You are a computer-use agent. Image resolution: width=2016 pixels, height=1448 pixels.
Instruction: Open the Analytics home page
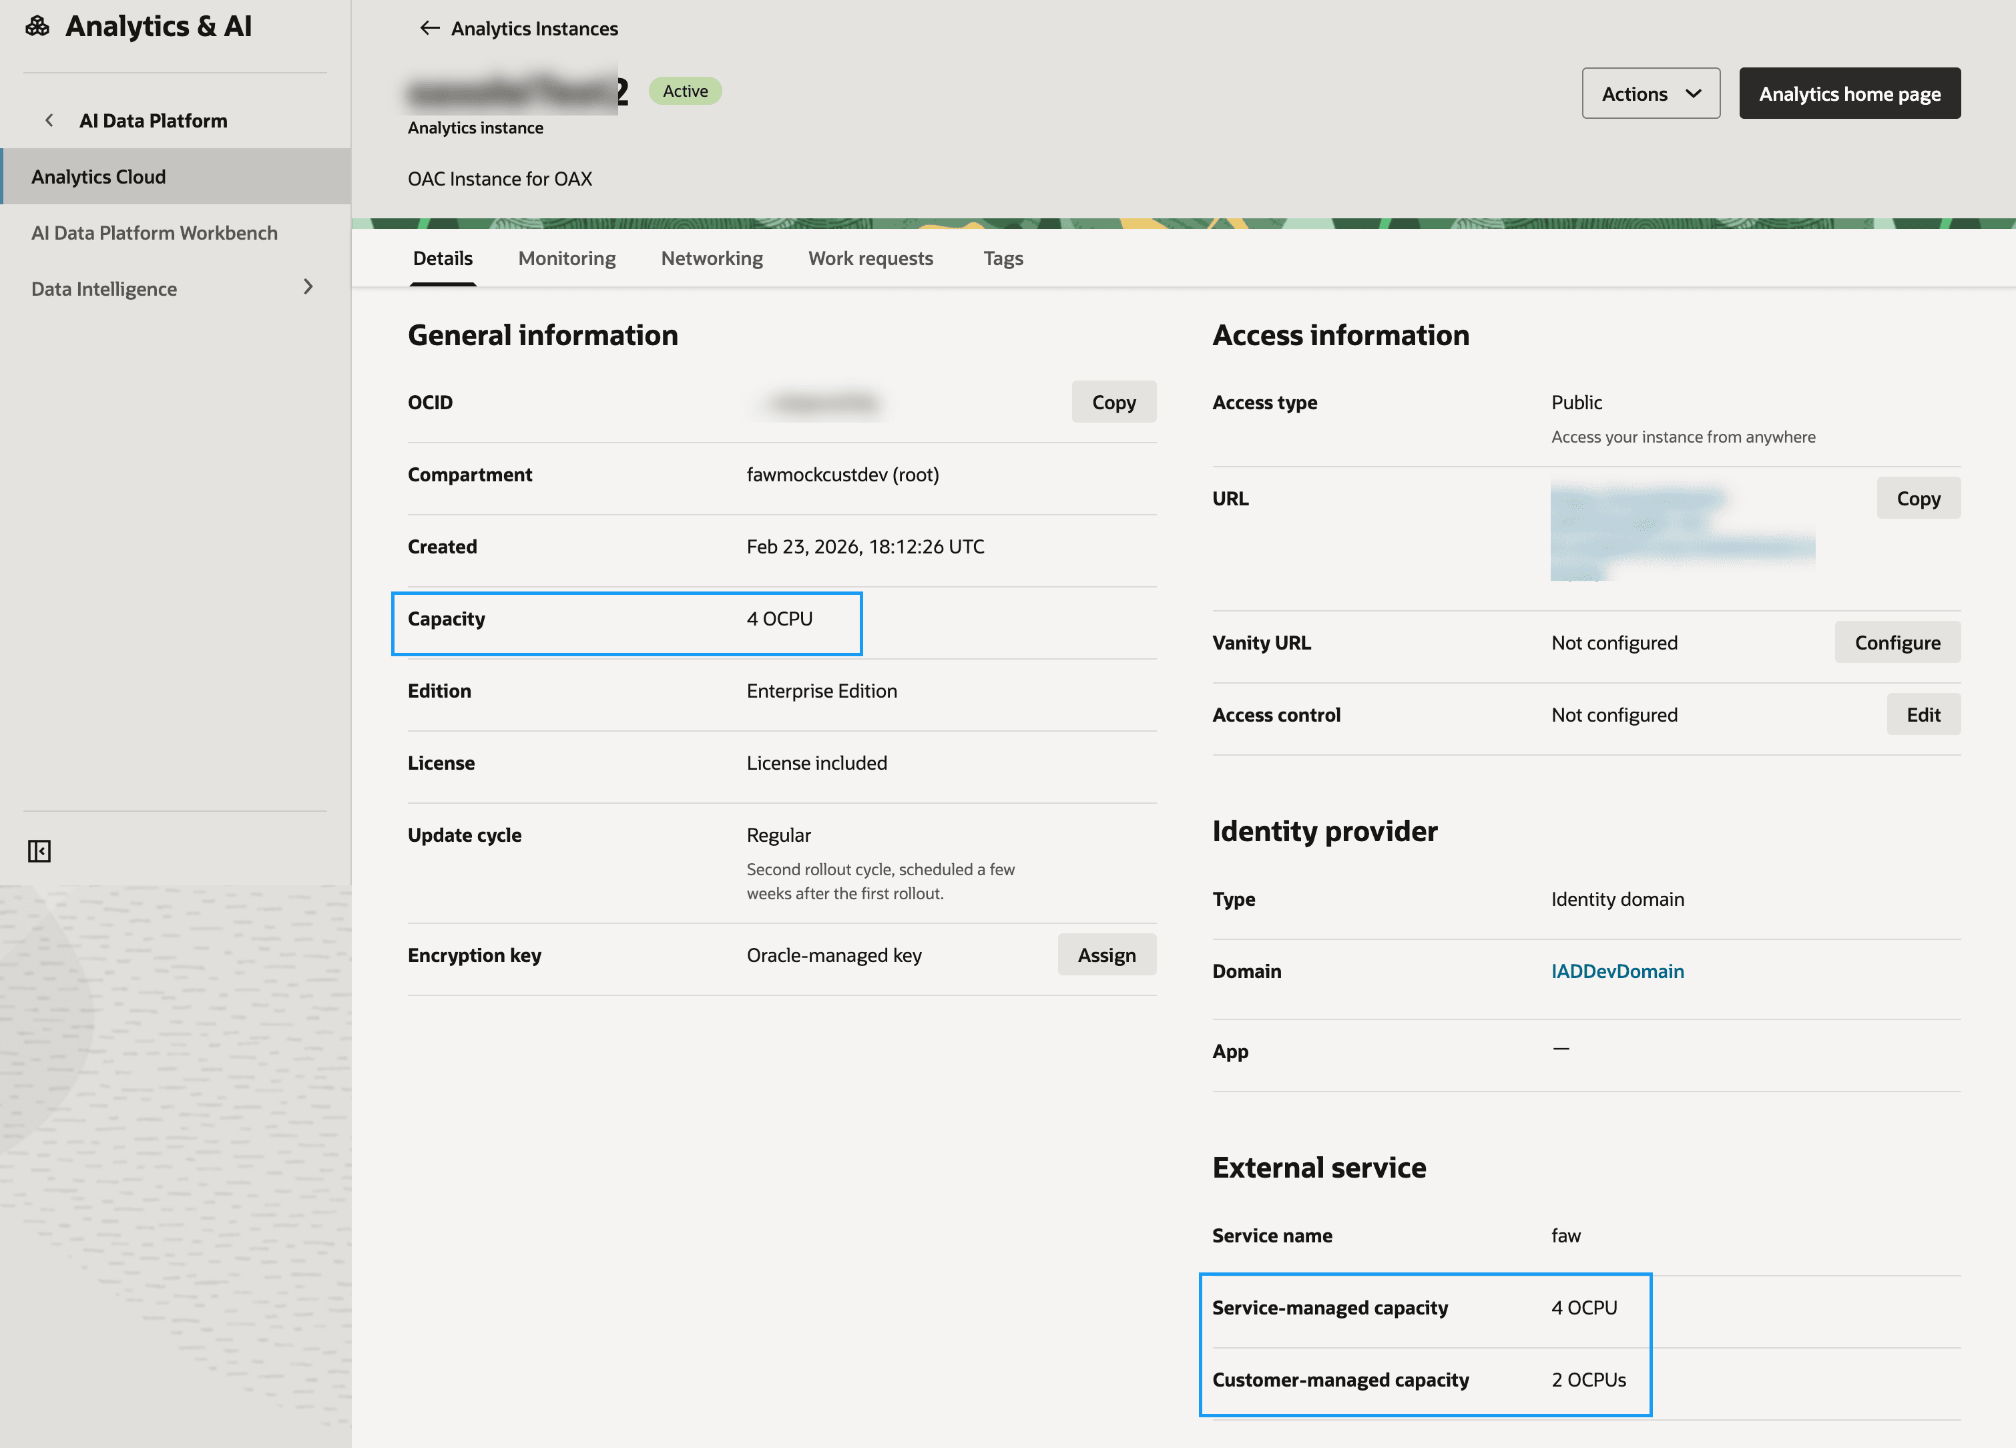1850,92
